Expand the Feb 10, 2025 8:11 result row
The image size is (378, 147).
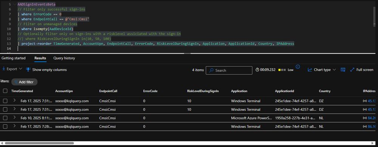coord(14,118)
